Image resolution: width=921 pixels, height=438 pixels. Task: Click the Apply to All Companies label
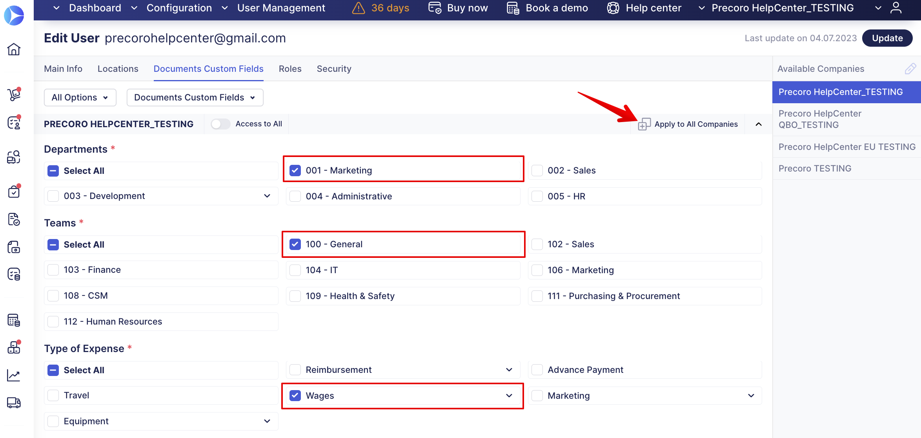(696, 124)
